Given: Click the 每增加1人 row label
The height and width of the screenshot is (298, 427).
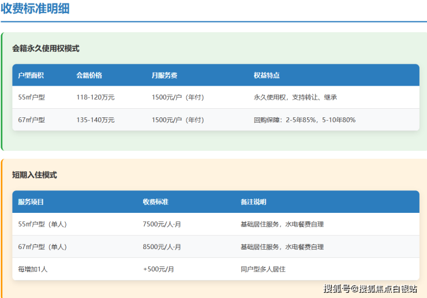Looking at the screenshot, I should click(x=32, y=269).
